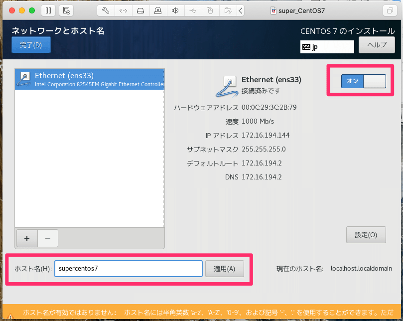Open the jp keyboard layout selector

[x=327, y=47]
